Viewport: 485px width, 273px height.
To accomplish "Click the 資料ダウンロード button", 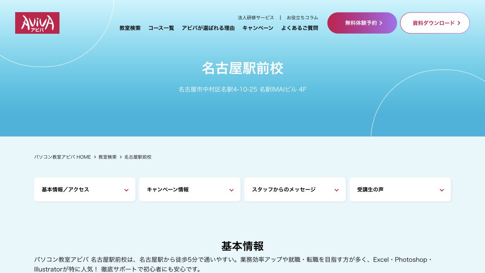I will (x=435, y=23).
